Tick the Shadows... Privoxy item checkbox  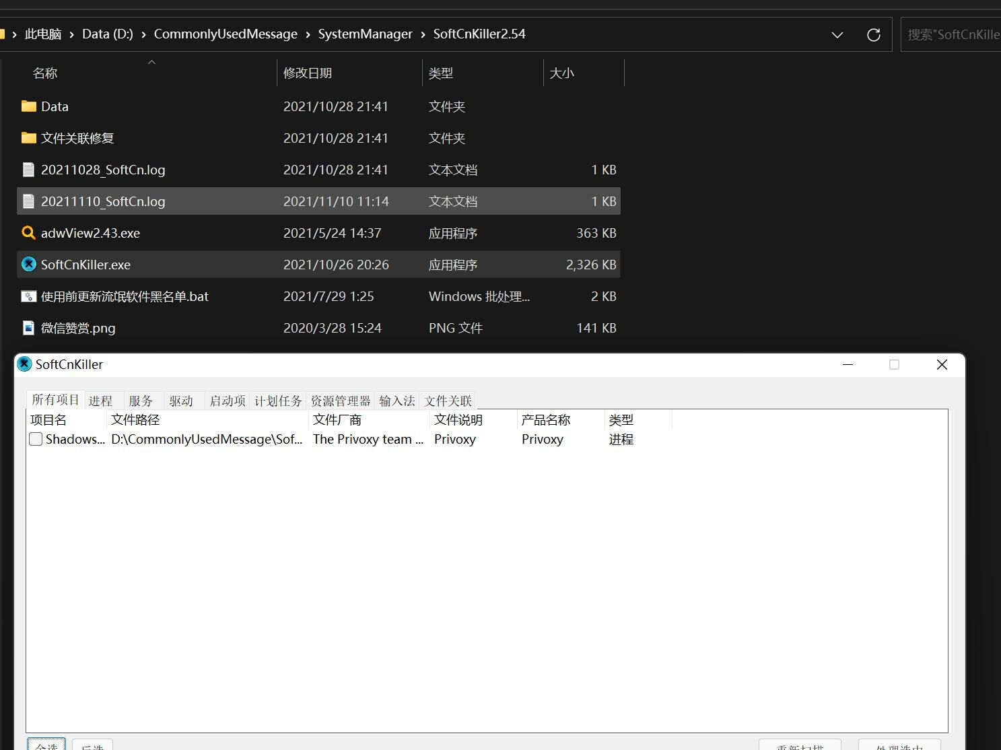pyautogui.click(x=36, y=439)
